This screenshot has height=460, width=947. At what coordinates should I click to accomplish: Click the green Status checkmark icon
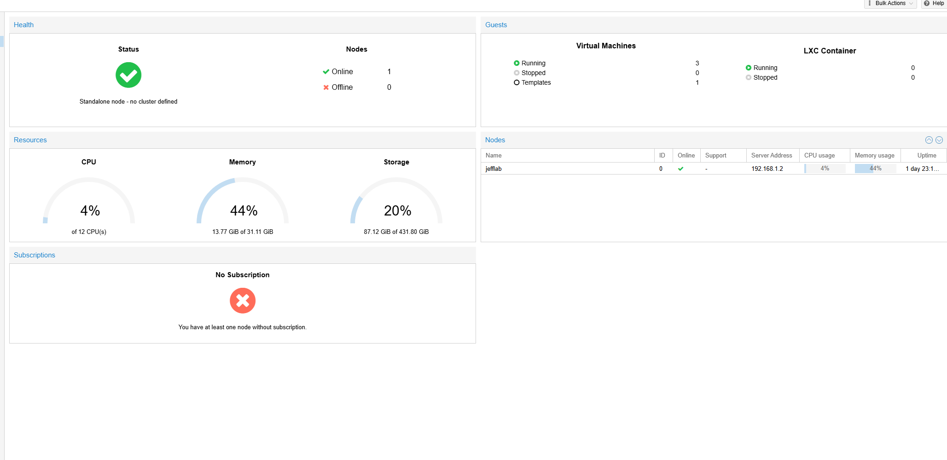click(x=128, y=75)
